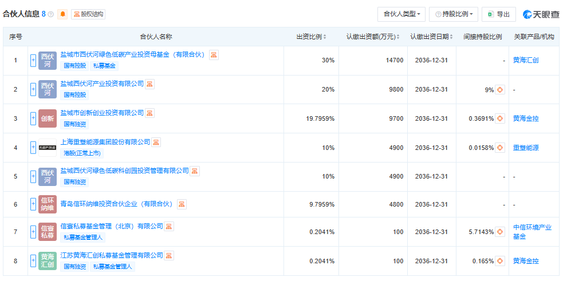
Task: Click the 信环纳维 logo in row 6
Action: pos(48,204)
